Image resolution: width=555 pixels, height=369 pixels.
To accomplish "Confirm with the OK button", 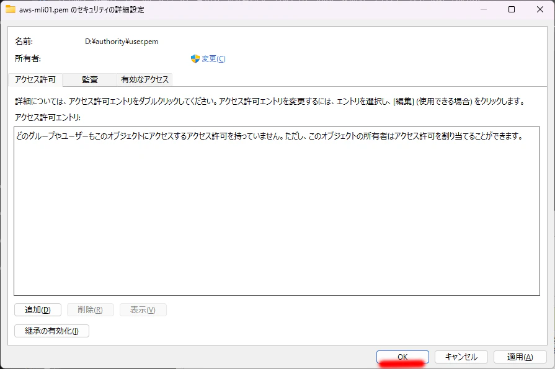I will pyautogui.click(x=402, y=357).
